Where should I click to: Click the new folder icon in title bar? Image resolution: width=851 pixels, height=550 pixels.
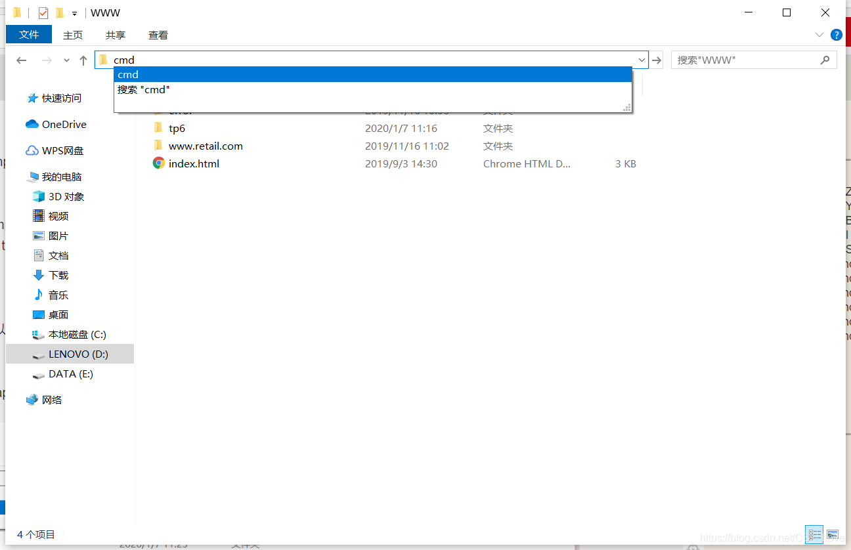click(60, 13)
